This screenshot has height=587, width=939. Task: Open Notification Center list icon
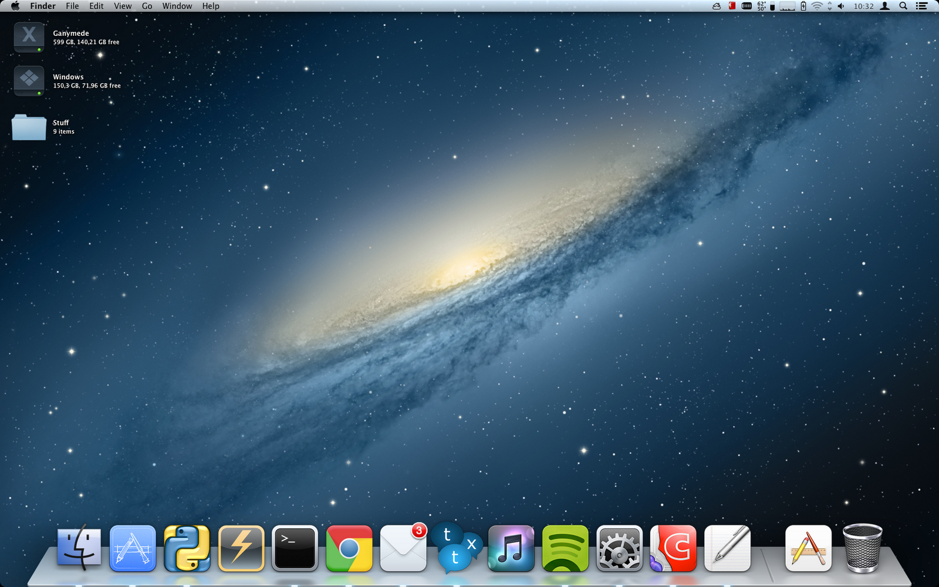[x=922, y=6]
